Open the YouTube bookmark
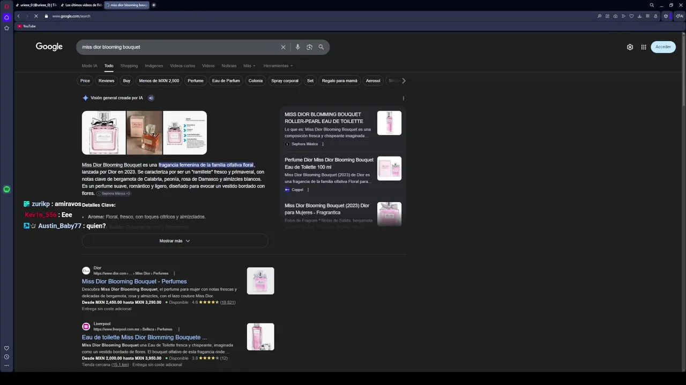686x385 pixels. coord(26,26)
